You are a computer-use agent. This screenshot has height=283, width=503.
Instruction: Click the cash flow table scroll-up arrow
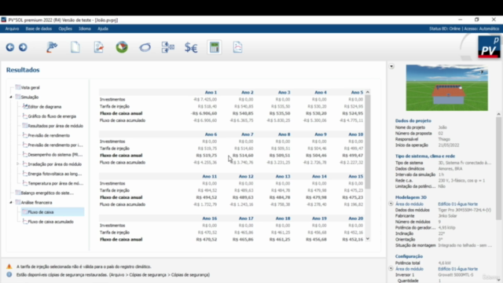[368, 92]
